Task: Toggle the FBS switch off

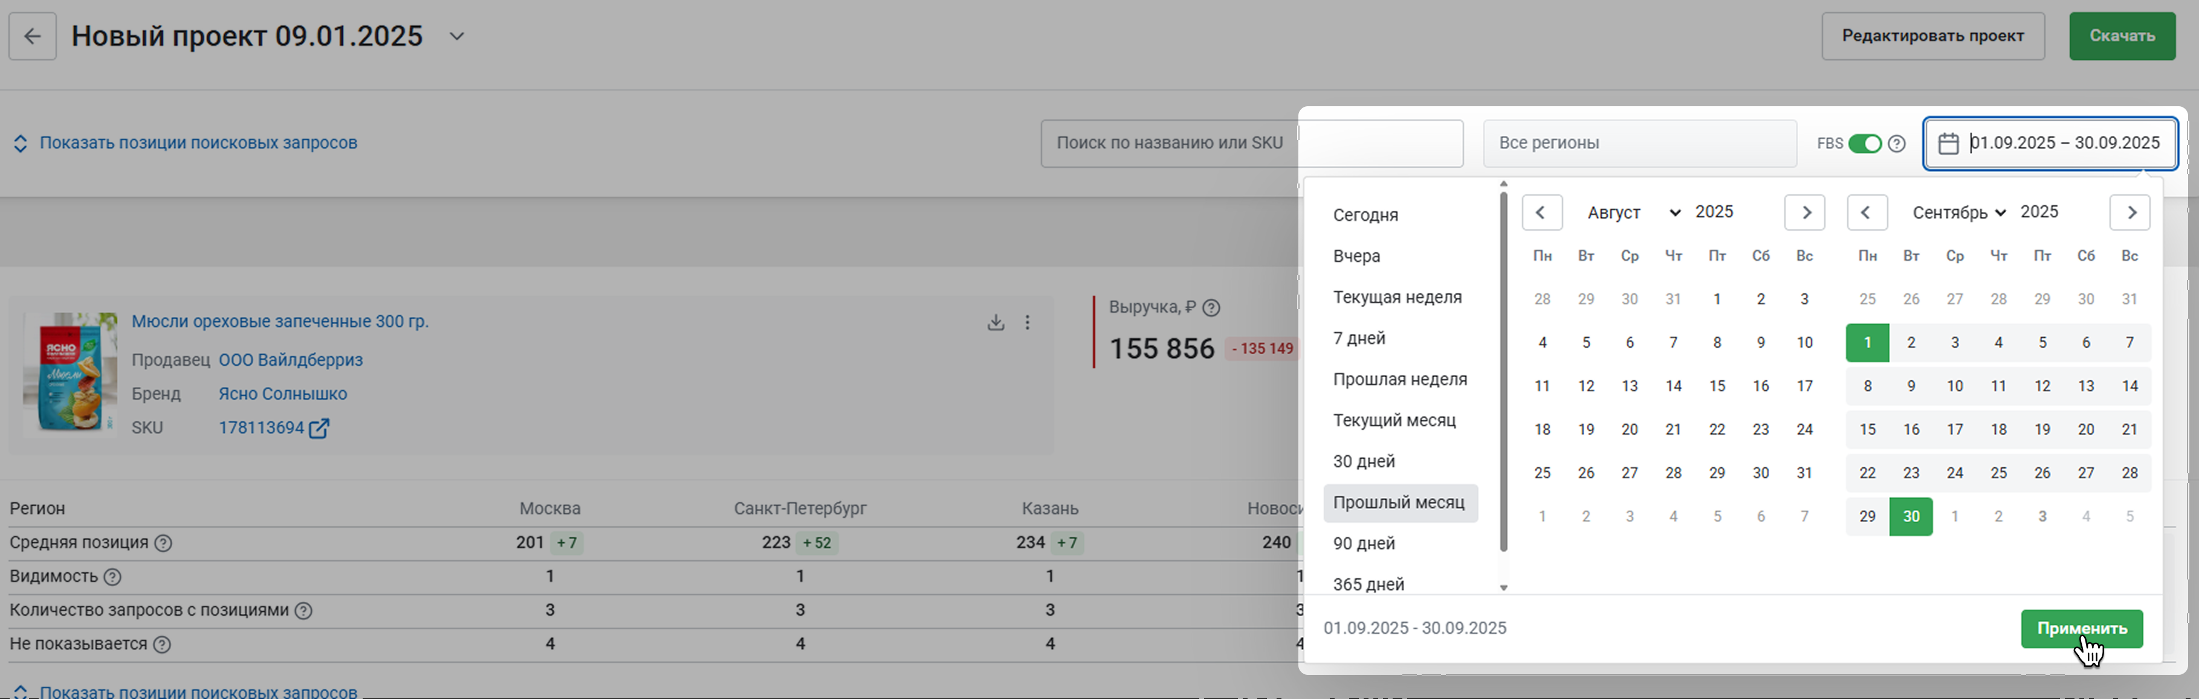Action: (1864, 143)
